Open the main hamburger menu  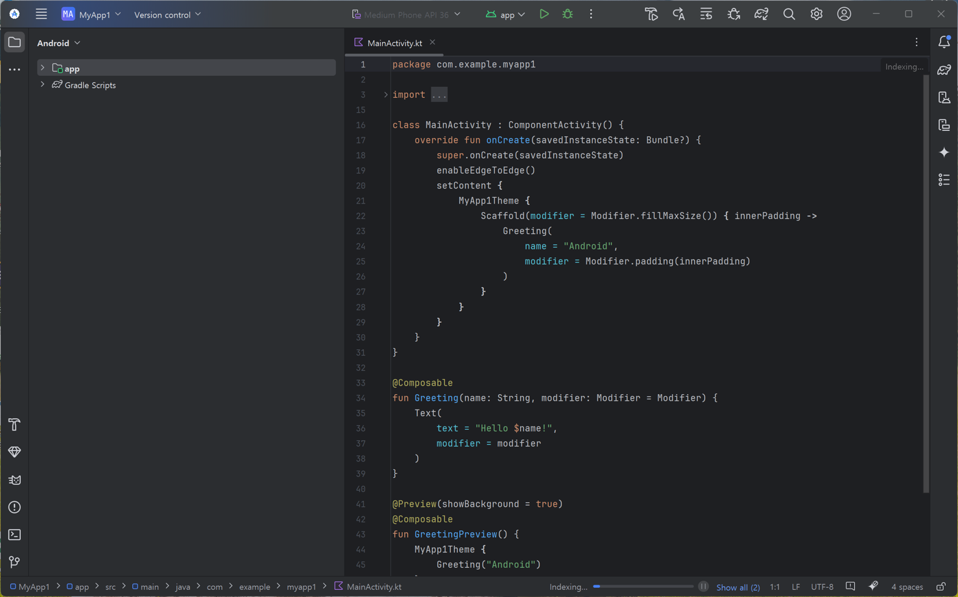point(41,14)
